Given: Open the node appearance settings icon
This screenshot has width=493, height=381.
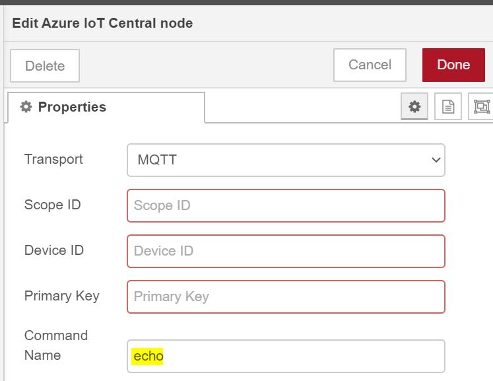Looking at the screenshot, I should (481, 106).
